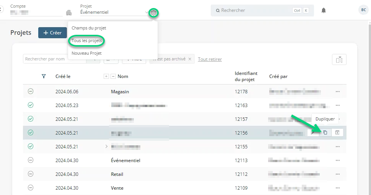The height and width of the screenshot is (195, 371).
Task: Click project ID 12112
Action: coord(241,174)
